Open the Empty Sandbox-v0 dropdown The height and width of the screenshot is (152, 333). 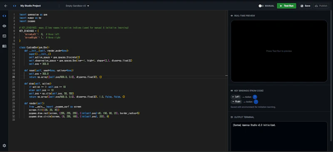click(77, 6)
